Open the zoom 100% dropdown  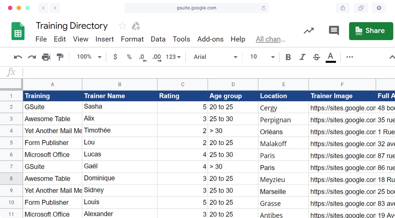coord(89,57)
